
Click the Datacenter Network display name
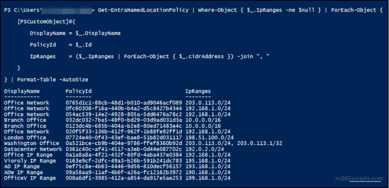(33, 149)
